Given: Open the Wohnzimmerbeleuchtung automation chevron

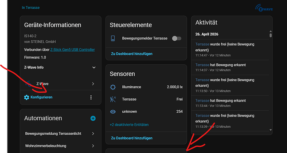Looking at the screenshot, I should [x=93, y=146].
